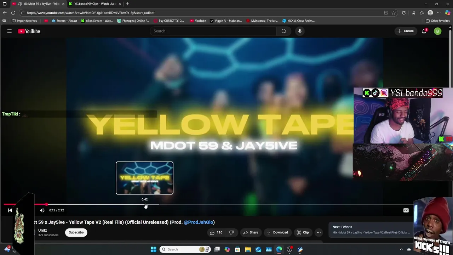Screen dimensions: 453x255
Task: Focus the browser address bar URL
Action: click(91, 13)
